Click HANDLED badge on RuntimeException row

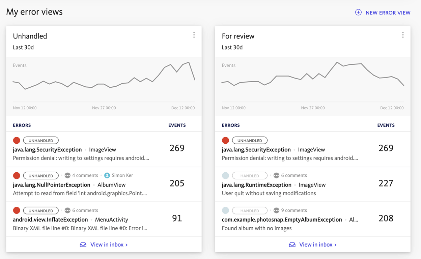[x=250, y=175]
